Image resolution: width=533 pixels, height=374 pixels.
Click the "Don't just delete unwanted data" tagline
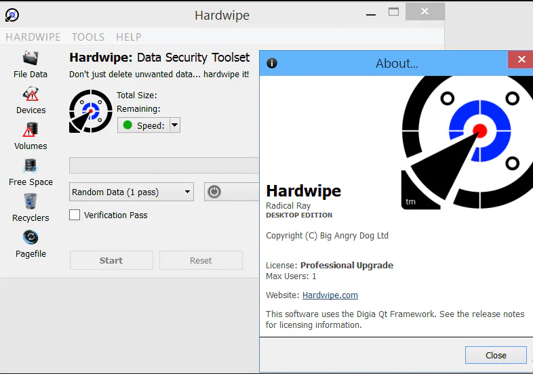(x=159, y=75)
